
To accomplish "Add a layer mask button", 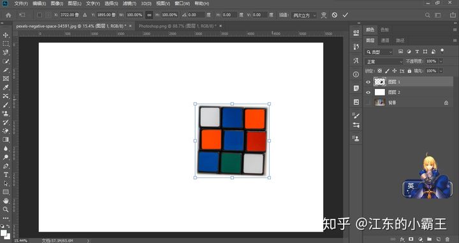I will 411,239.
